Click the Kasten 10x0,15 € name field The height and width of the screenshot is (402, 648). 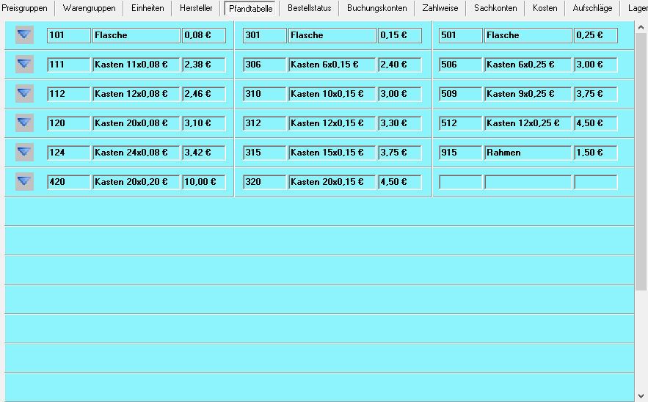(x=332, y=94)
